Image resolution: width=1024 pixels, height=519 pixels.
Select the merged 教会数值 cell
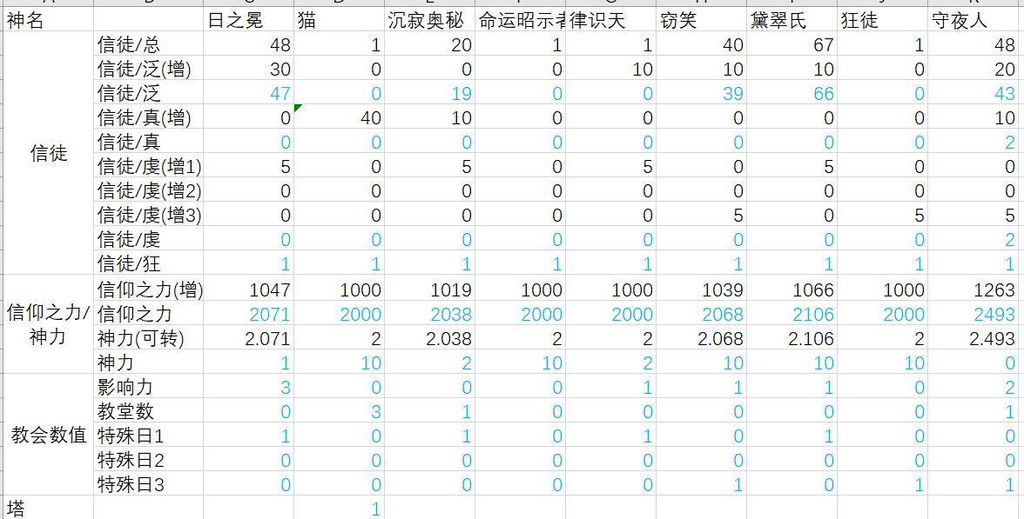click(x=48, y=436)
